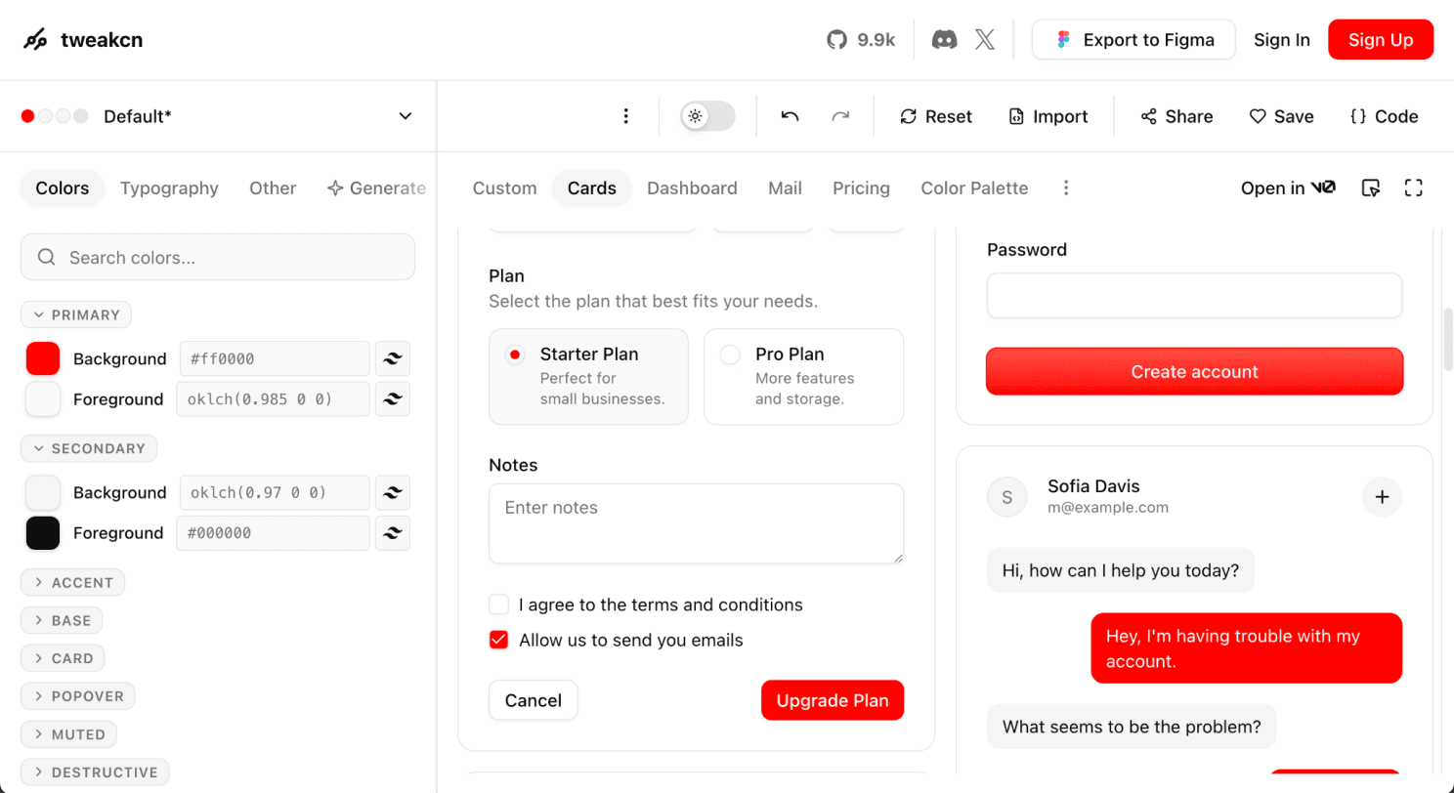
Task: Click Tailwind icon for Secondary Foreground
Action: click(393, 532)
